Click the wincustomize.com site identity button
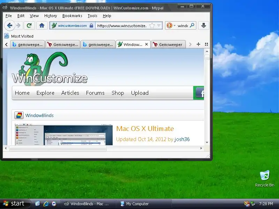 (72, 25)
